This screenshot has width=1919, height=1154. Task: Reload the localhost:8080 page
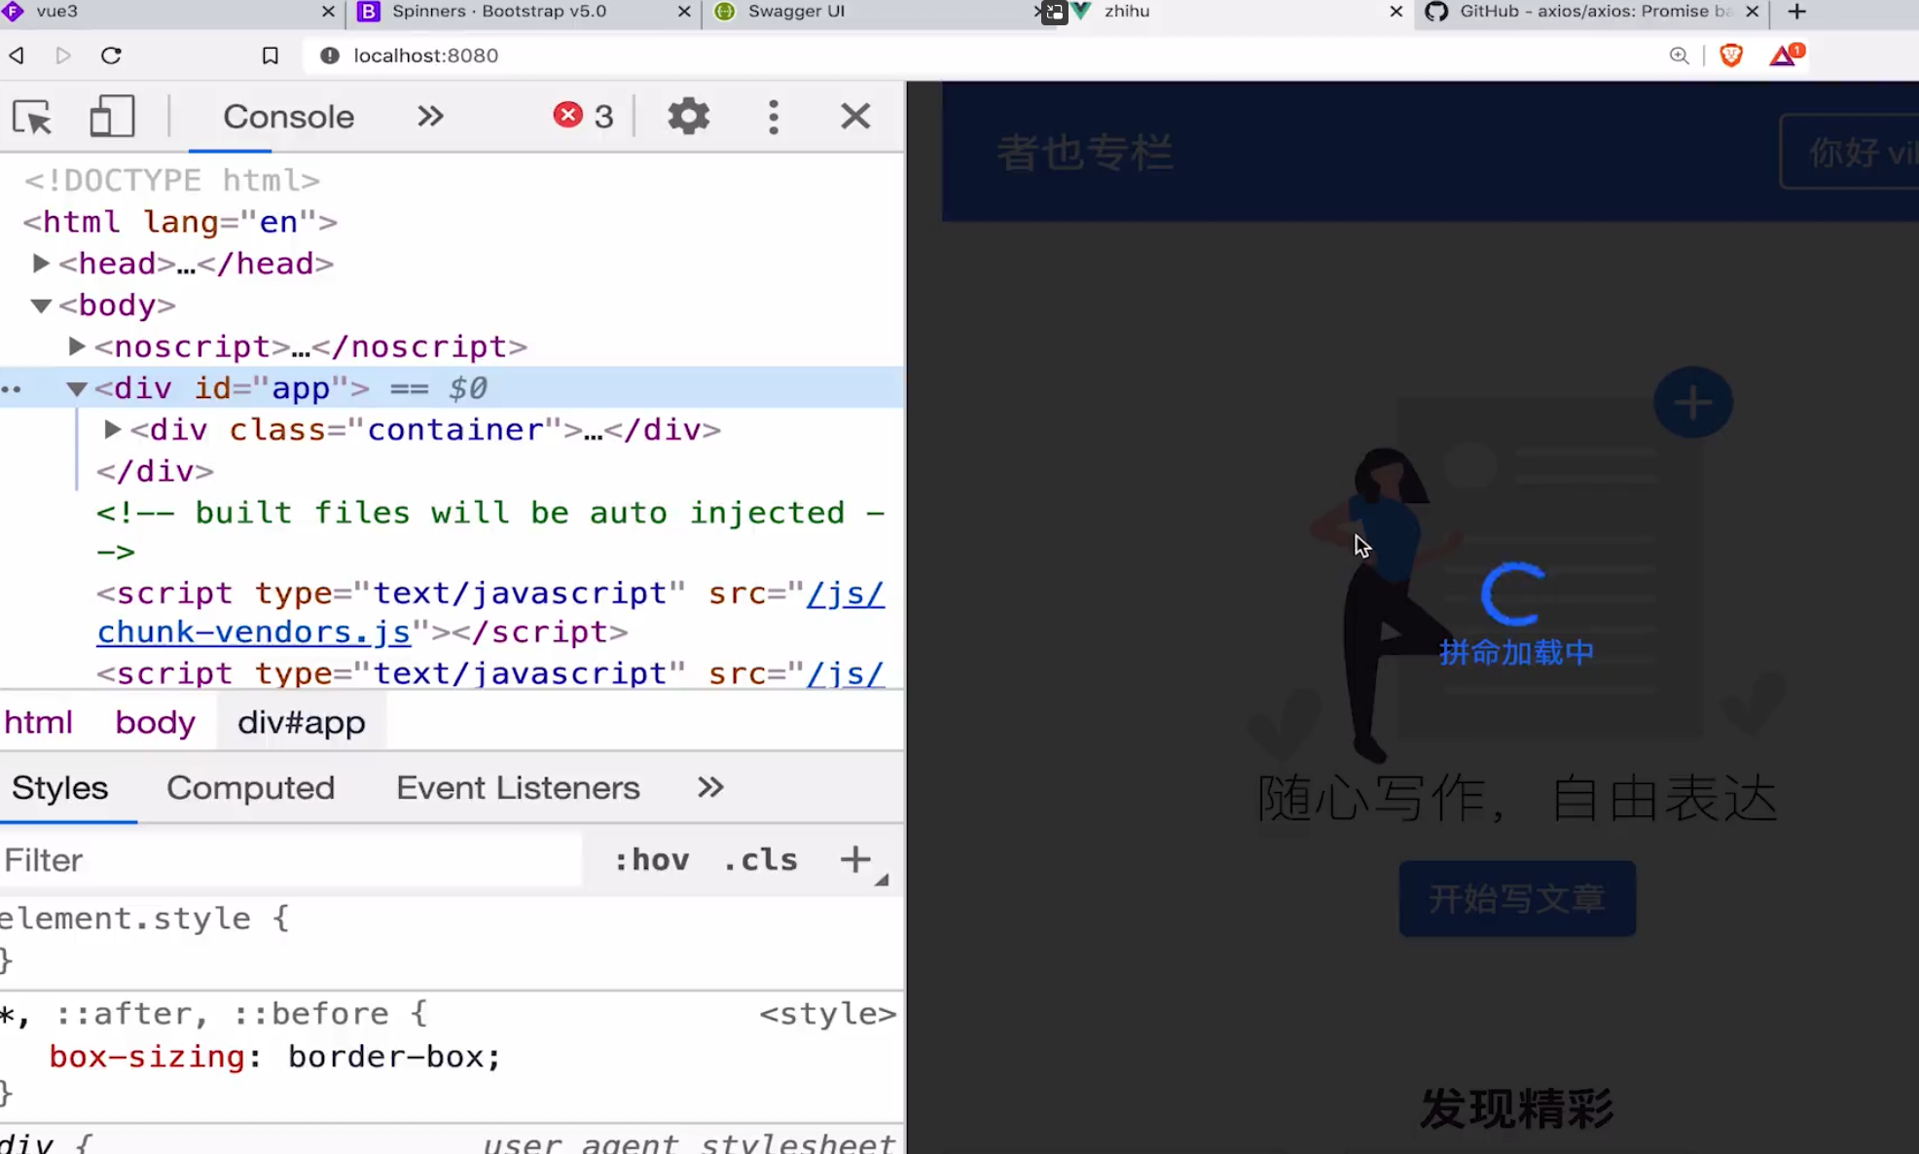click(x=112, y=55)
